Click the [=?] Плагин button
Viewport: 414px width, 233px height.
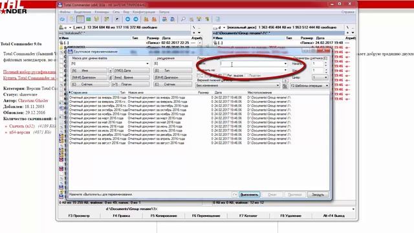(x=130, y=84)
